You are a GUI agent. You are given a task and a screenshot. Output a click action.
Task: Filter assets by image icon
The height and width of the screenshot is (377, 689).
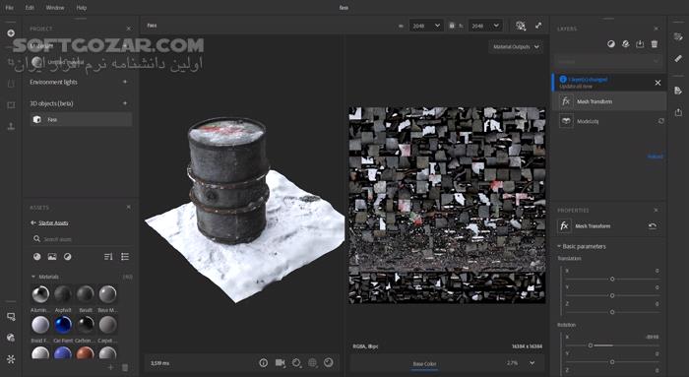[52, 257]
